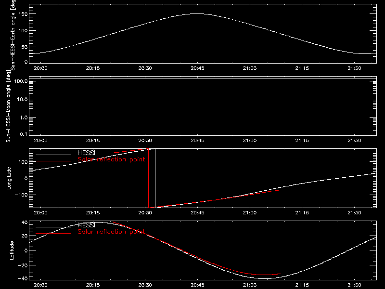Viewport: 385px width, 289px height.
Task: Click the red vertical wrap line in Longitude plot
Action: [x=149, y=178]
